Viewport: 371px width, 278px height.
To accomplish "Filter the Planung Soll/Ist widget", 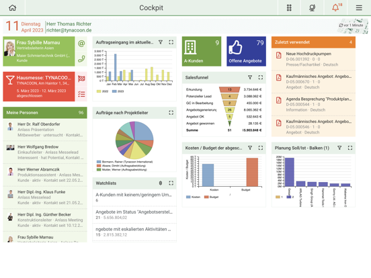I will click(339, 148).
